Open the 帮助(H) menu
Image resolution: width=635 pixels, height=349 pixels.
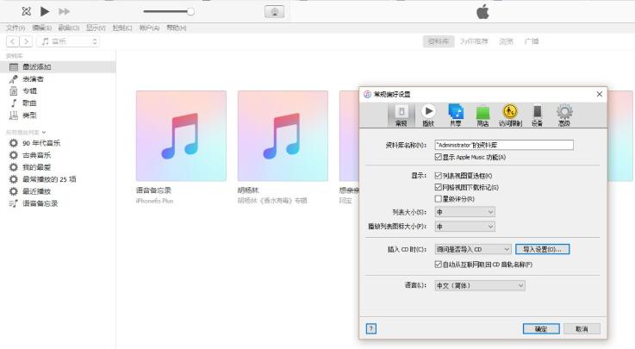(176, 28)
